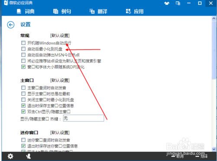Click 默认设置 link for 常规 section

(x=60, y=36)
